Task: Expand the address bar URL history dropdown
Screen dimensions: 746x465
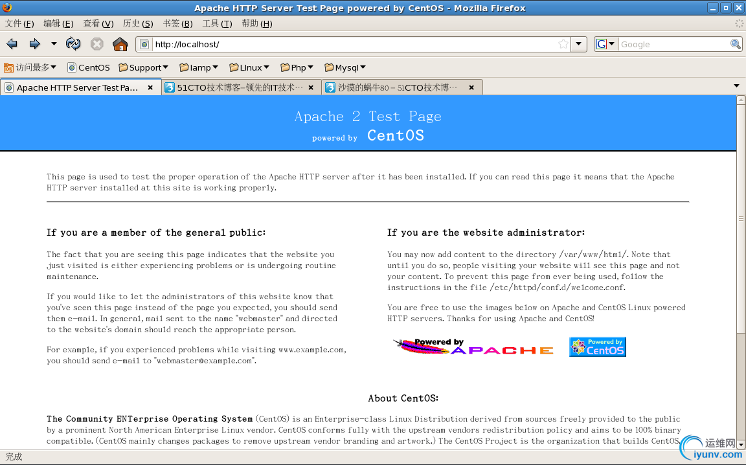Action: (578, 44)
